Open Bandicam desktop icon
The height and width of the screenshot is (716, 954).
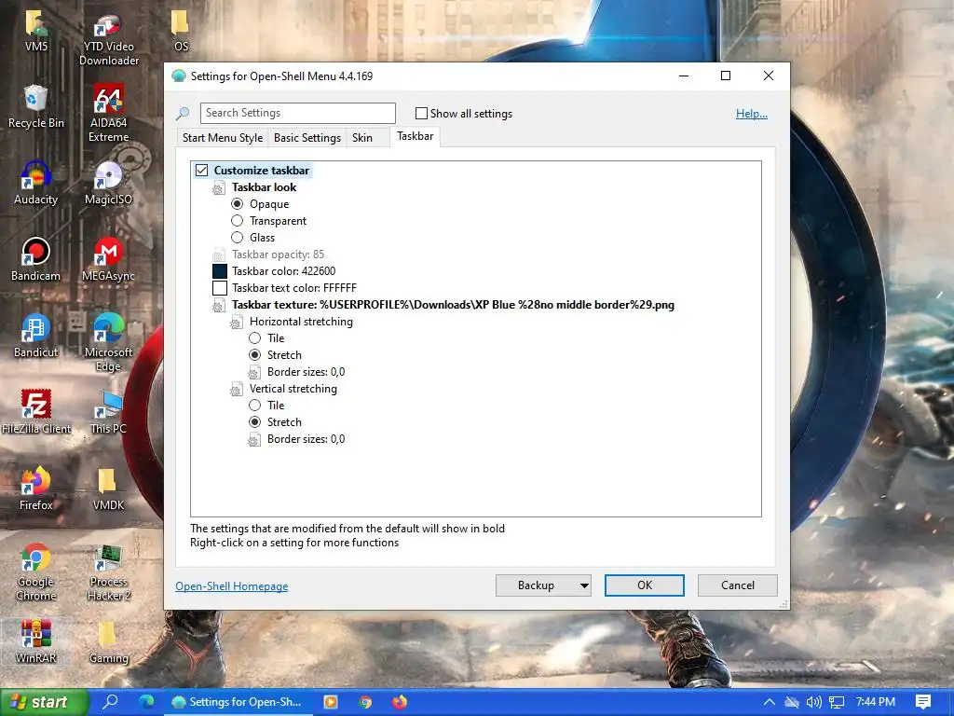click(36, 260)
